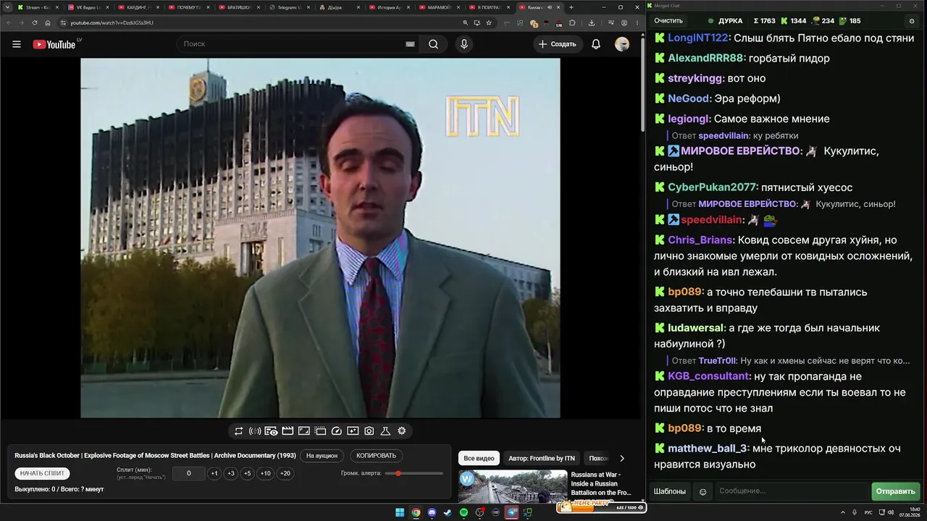Image resolution: width=927 pixels, height=521 pixels.
Task: Open the on-screen keyboard in search box
Action: coord(410,44)
